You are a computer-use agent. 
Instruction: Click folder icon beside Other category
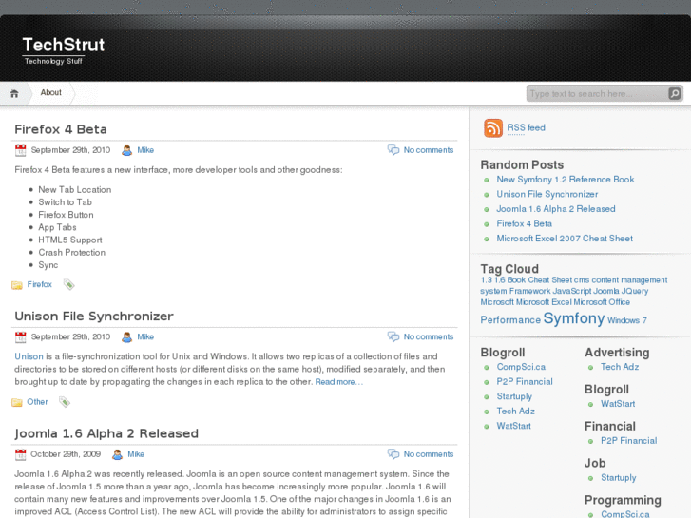click(17, 402)
